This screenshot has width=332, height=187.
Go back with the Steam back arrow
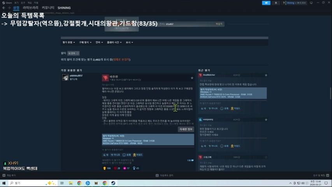click(x=4, y=8)
